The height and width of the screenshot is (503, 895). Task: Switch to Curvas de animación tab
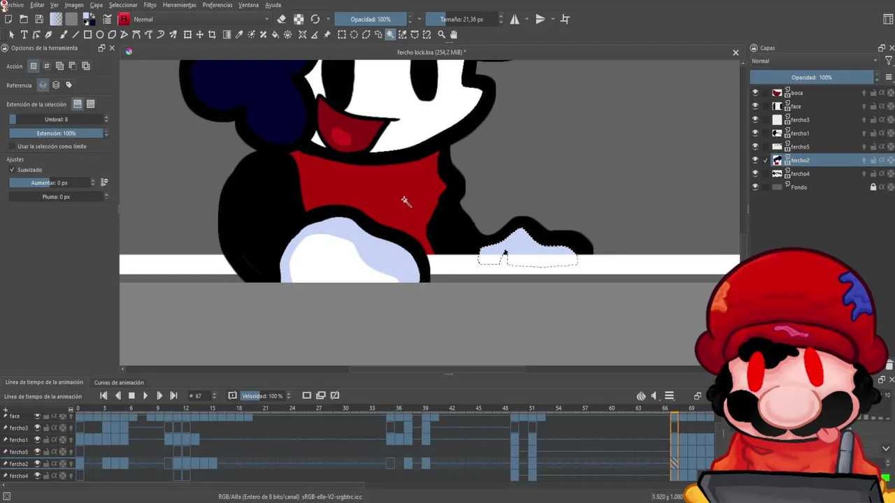click(119, 382)
